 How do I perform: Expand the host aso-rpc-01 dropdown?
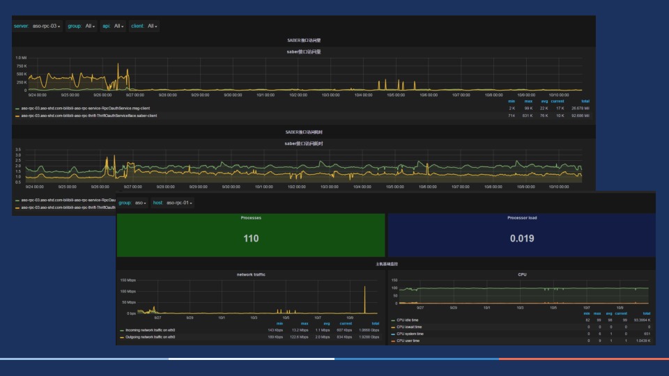pyautogui.click(x=179, y=203)
